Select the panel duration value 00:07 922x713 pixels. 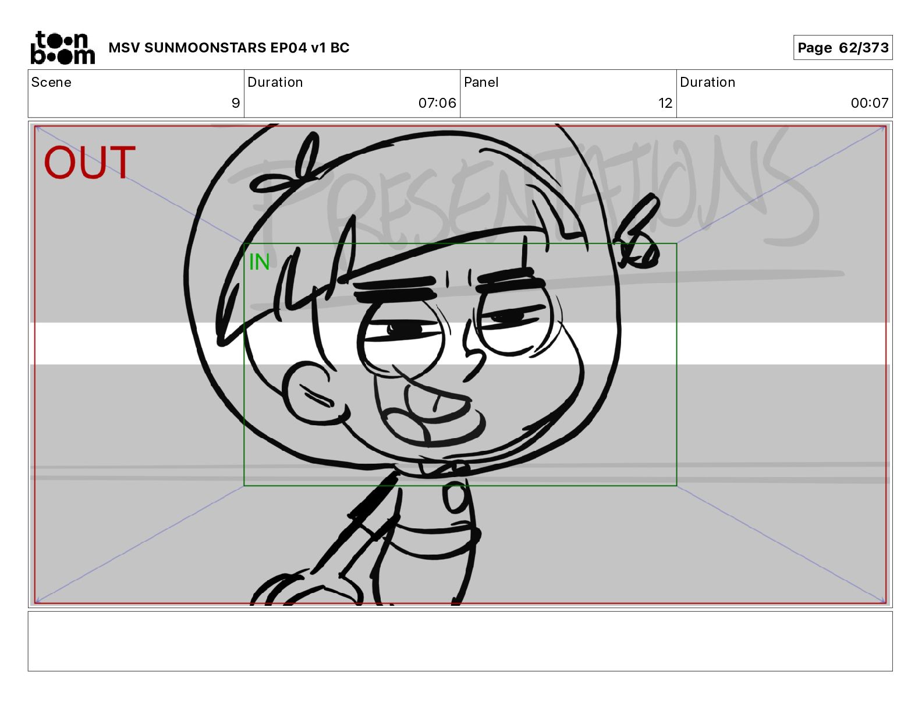point(870,103)
